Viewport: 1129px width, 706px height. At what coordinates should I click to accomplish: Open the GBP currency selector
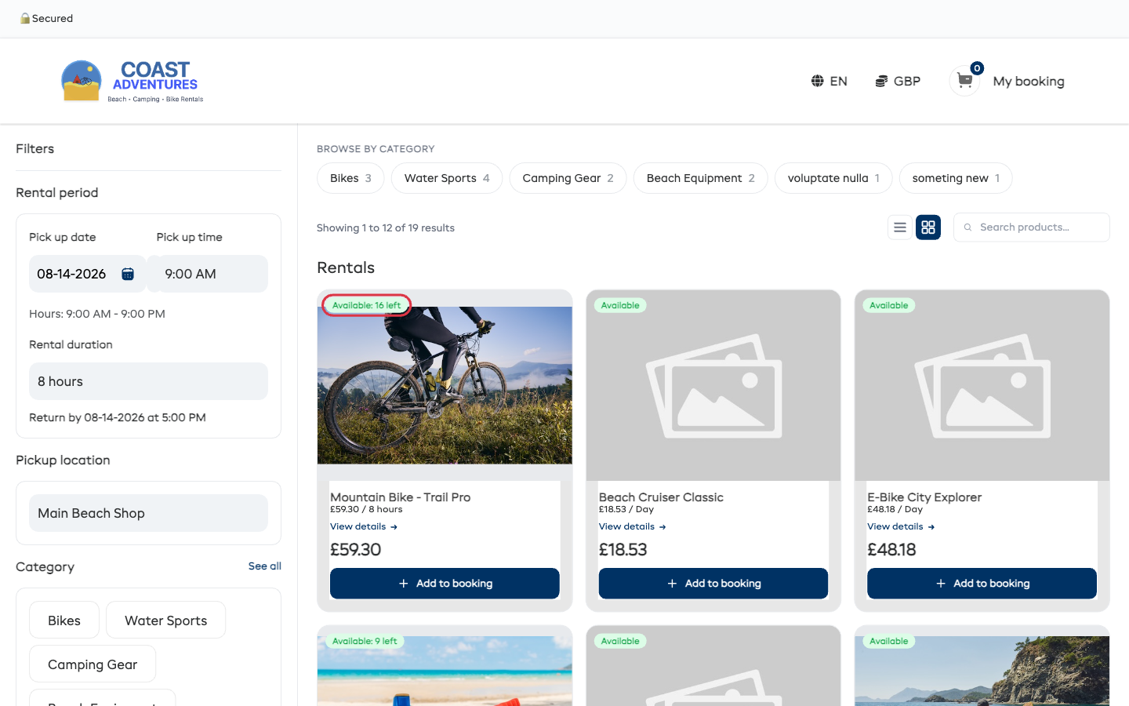[x=898, y=81]
